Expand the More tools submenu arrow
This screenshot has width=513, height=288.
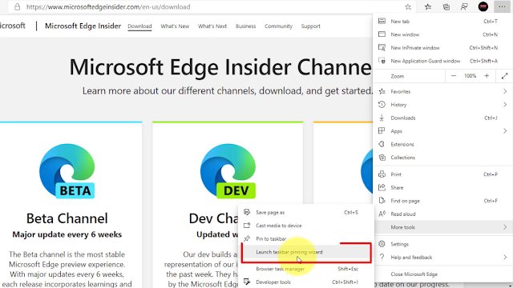click(505, 227)
